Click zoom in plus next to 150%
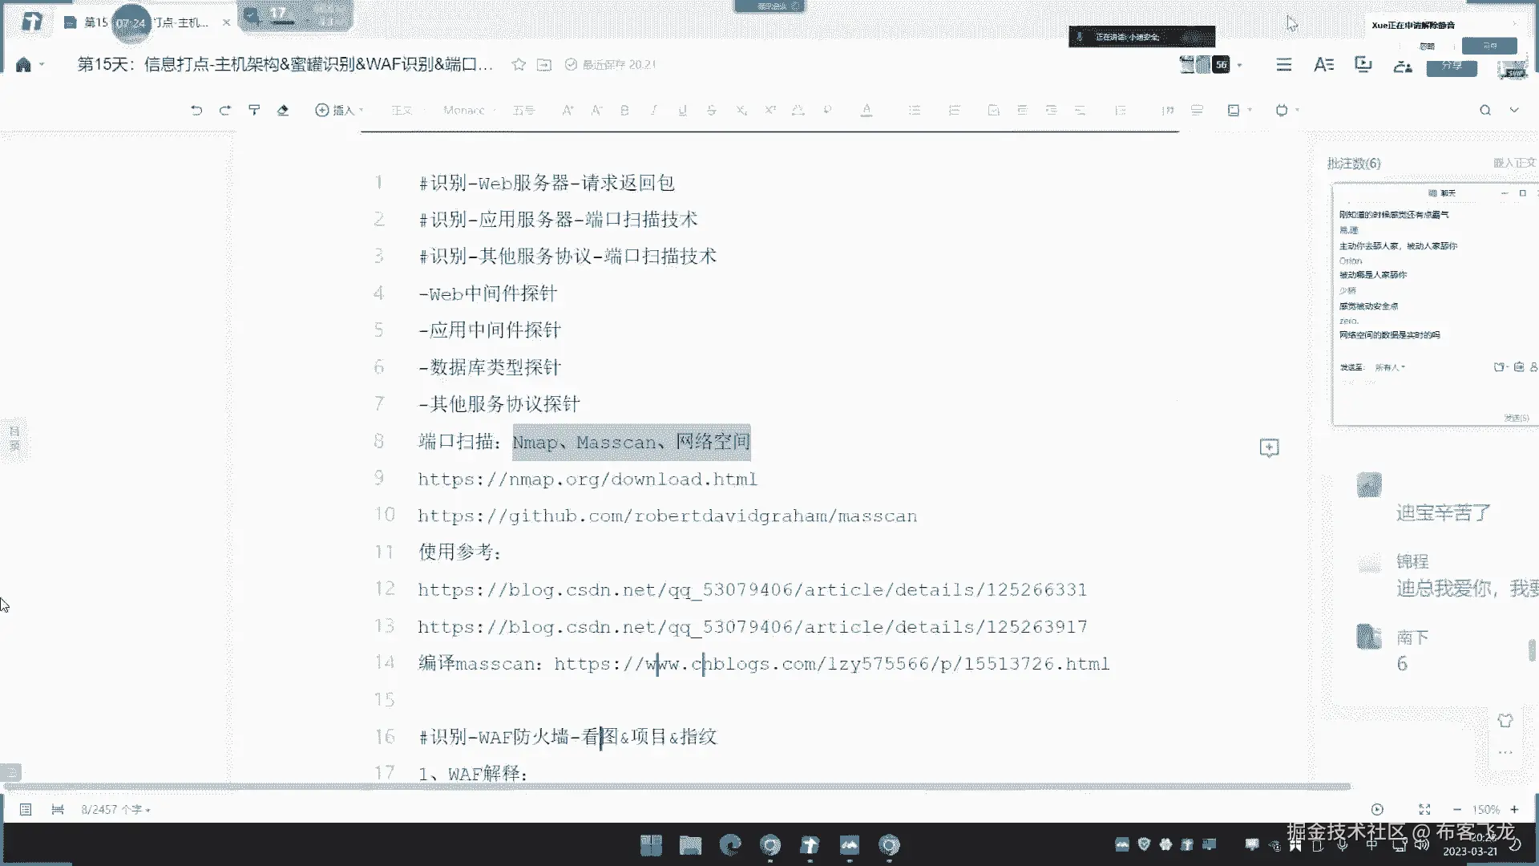This screenshot has width=1539, height=866. tap(1514, 810)
